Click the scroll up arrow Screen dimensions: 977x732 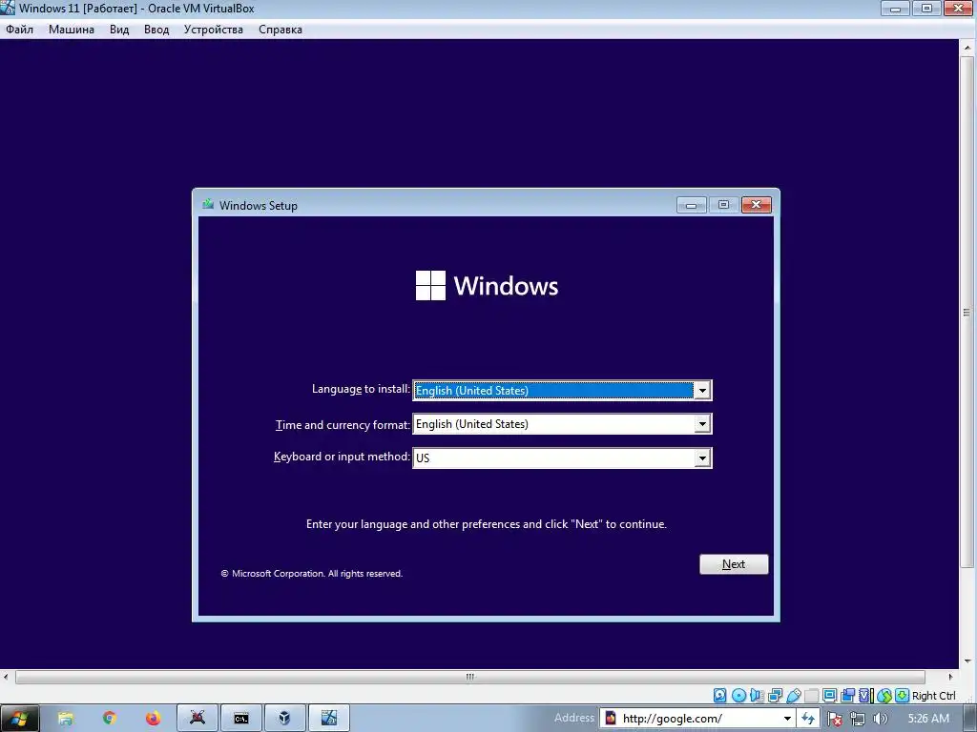[x=967, y=47]
